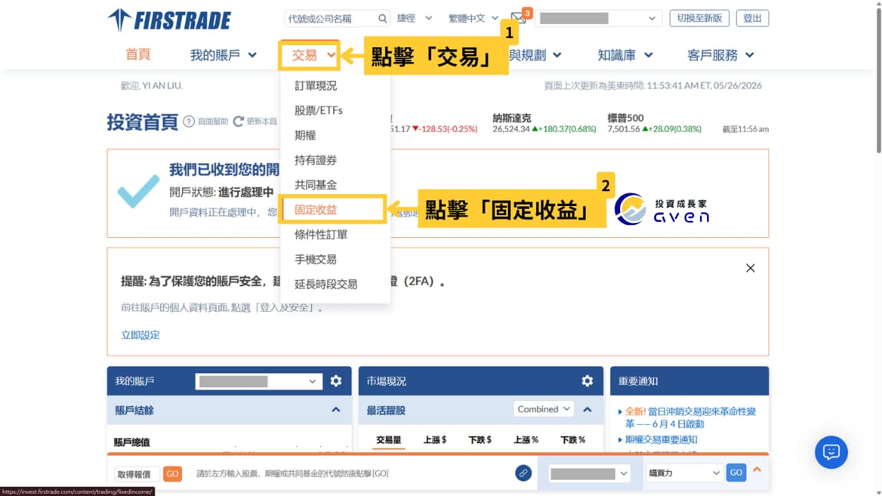Collapse the Account Balance section chevron
The height and width of the screenshot is (496, 882).
point(336,410)
